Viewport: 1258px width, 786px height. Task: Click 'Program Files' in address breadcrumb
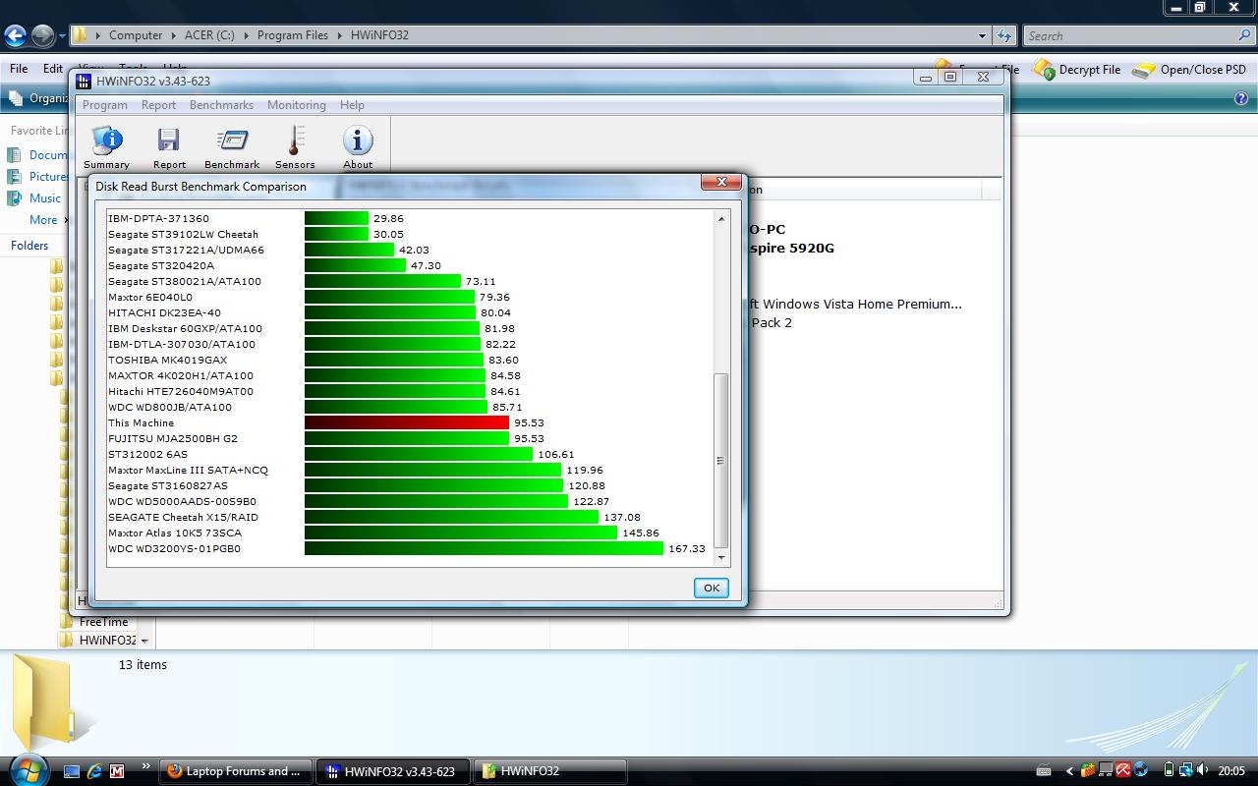coord(292,35)
